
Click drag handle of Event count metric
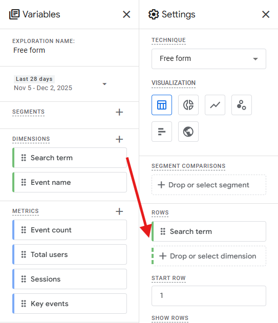(24, 230)
